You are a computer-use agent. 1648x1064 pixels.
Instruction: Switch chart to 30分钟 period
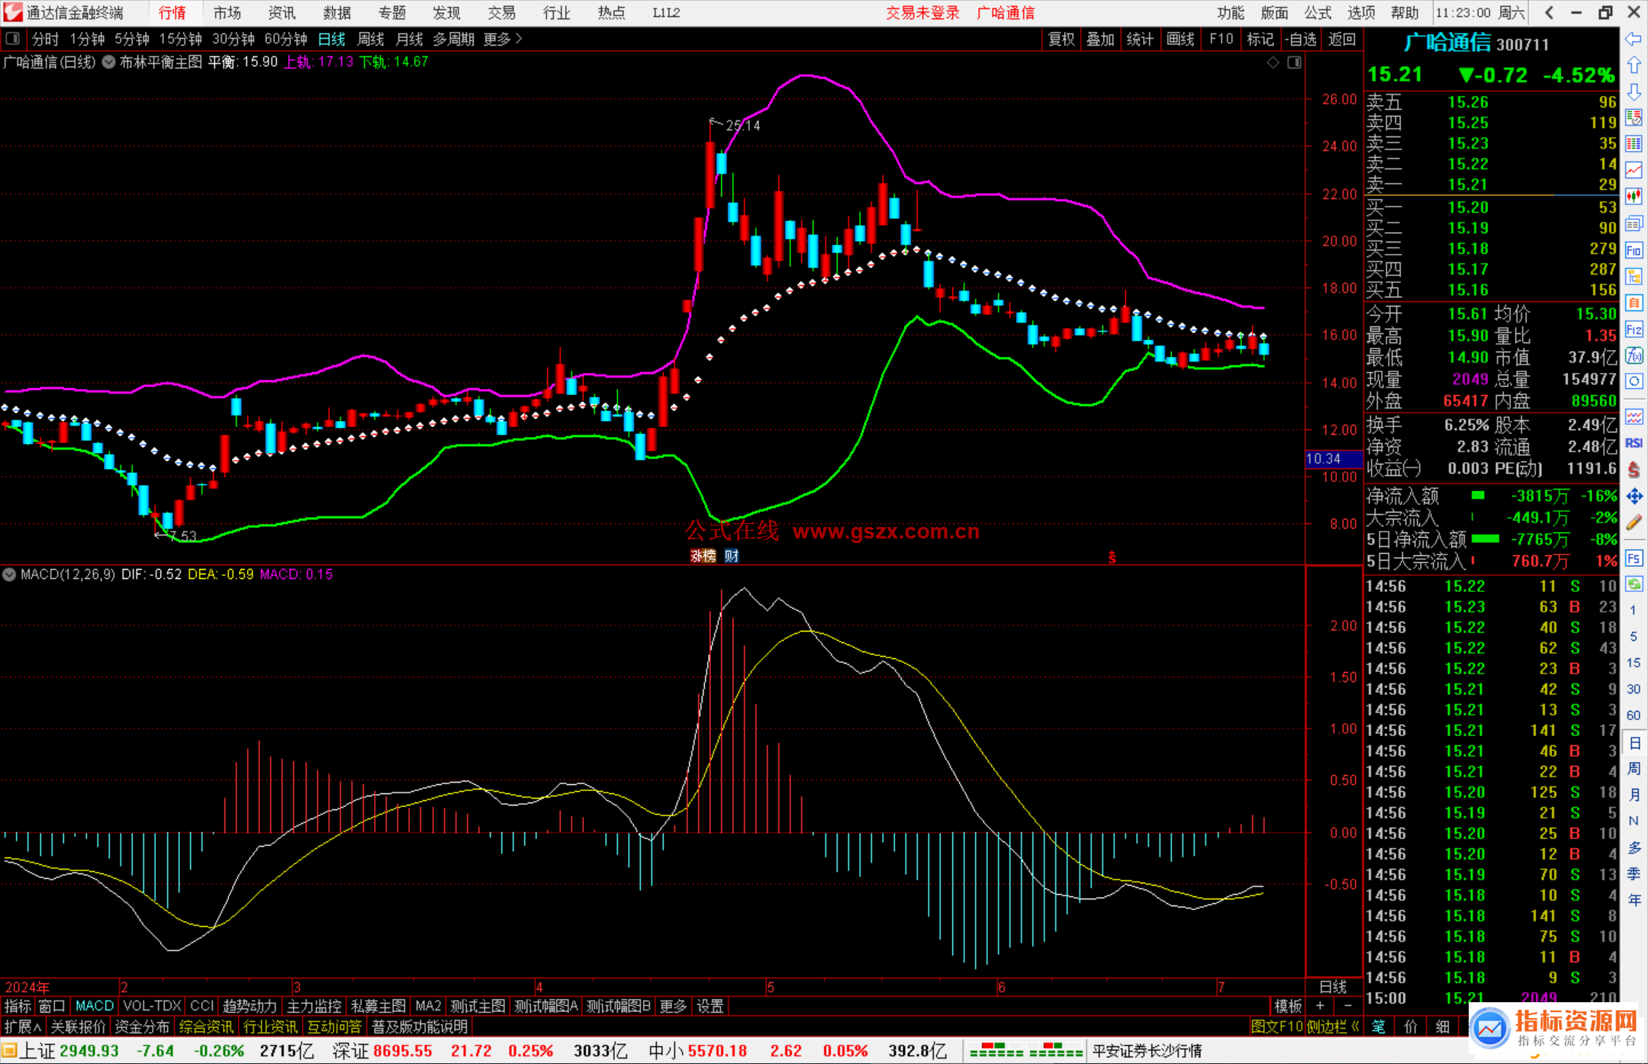pyautogui.click(x=233, y=39)
